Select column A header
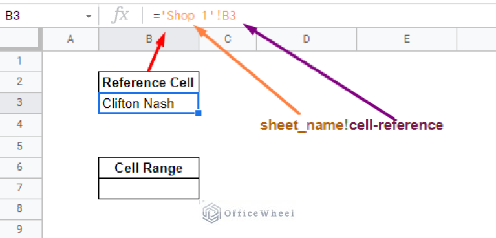496x238 pixels. click(x=70, y=39)
